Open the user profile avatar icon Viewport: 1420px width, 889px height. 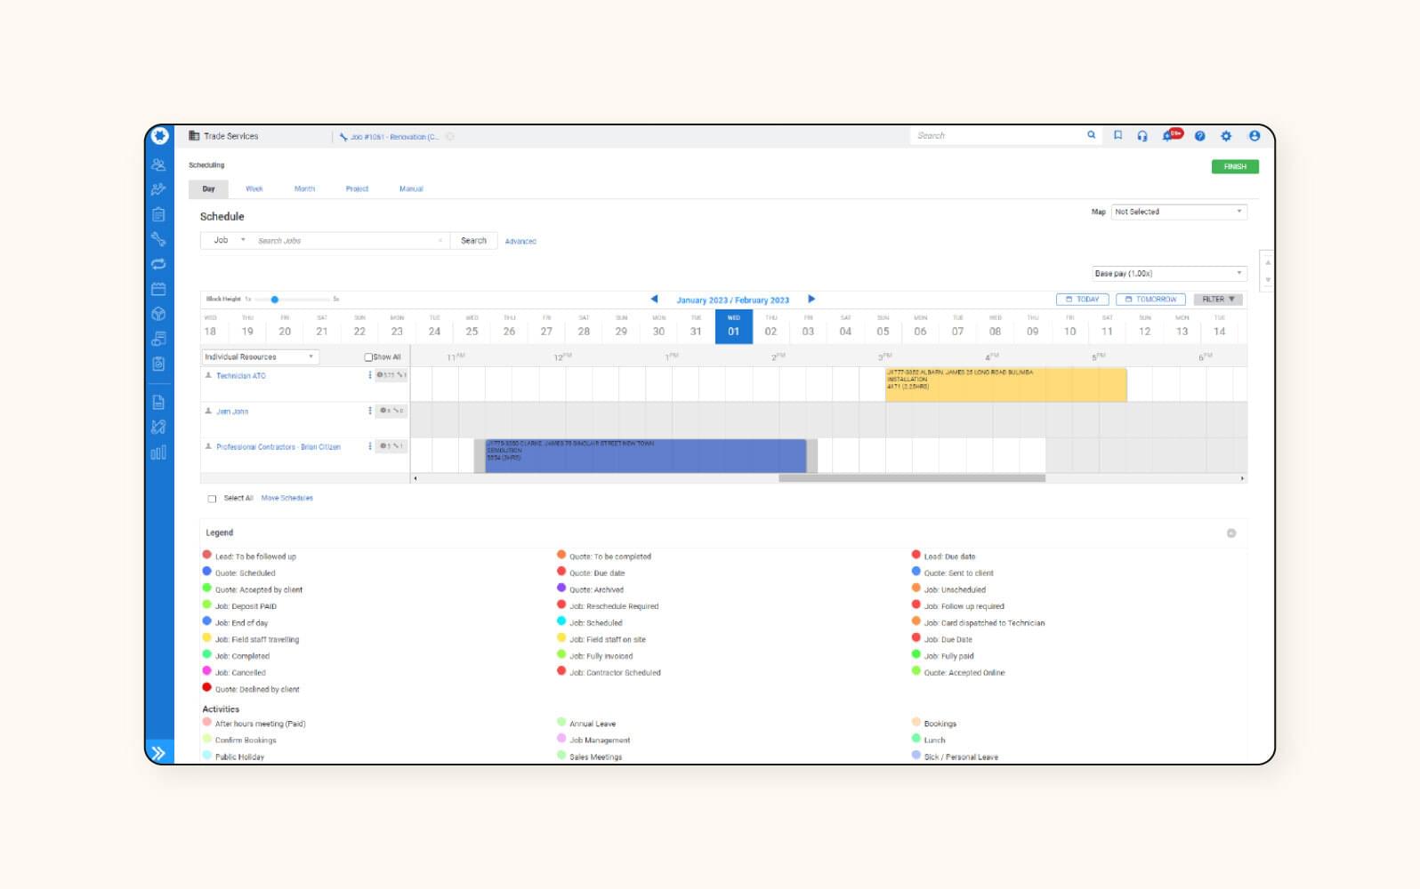click(x=1255, y=136)
